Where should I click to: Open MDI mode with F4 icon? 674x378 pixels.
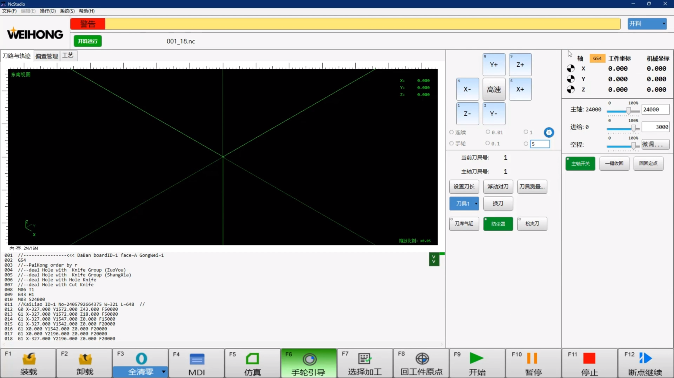tap(197, 359)
